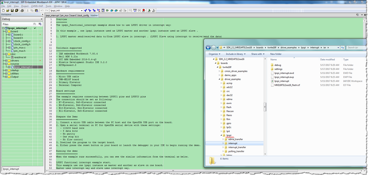
Task: Open the Replace toolbar icon
Action: 98,11
